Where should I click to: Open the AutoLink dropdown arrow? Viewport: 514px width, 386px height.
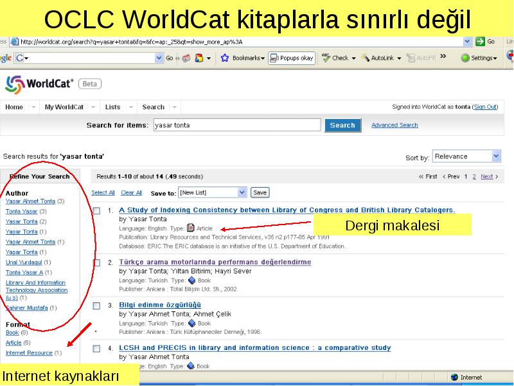click(x=399, y=59)
